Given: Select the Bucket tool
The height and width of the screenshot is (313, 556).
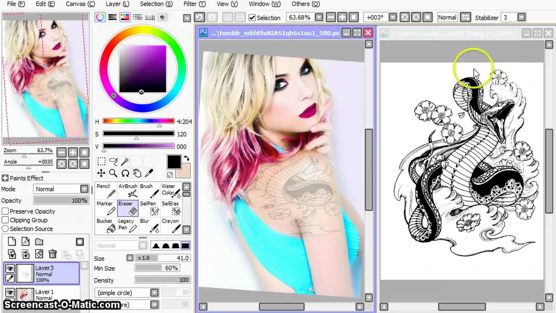Looking at the screenshot, I should point(106,226).
